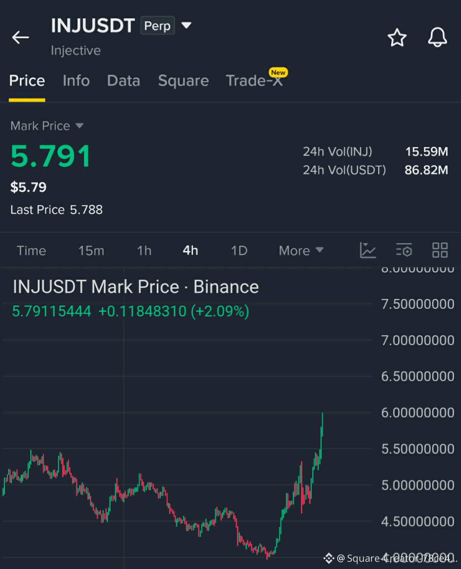Tap the 7.50000000 axis label
The image size is (461, 569).
point(418,304)
